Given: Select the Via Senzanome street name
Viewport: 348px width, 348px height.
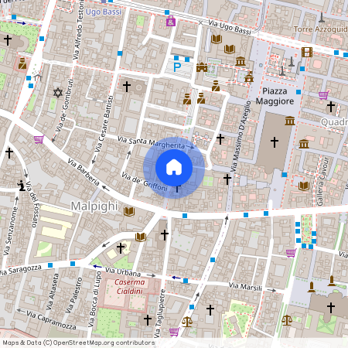Looking at the screenshot, I should click(11, 231).
